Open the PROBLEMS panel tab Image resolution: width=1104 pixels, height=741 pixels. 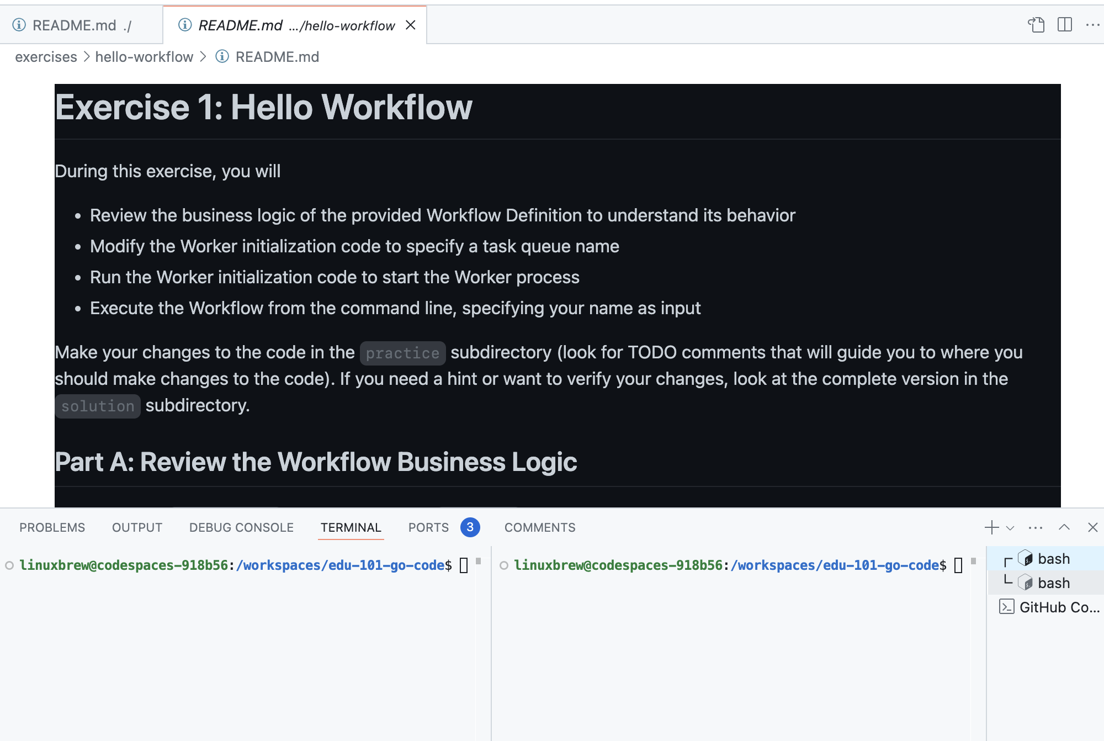click(x=52, y=527)
